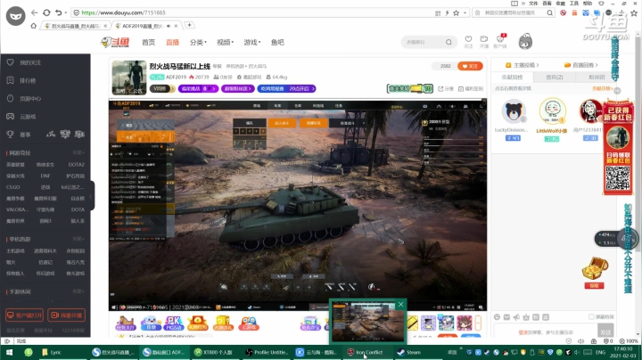Expand browser menu overflow chevrons
642x360 pixels.
point(523,4)
